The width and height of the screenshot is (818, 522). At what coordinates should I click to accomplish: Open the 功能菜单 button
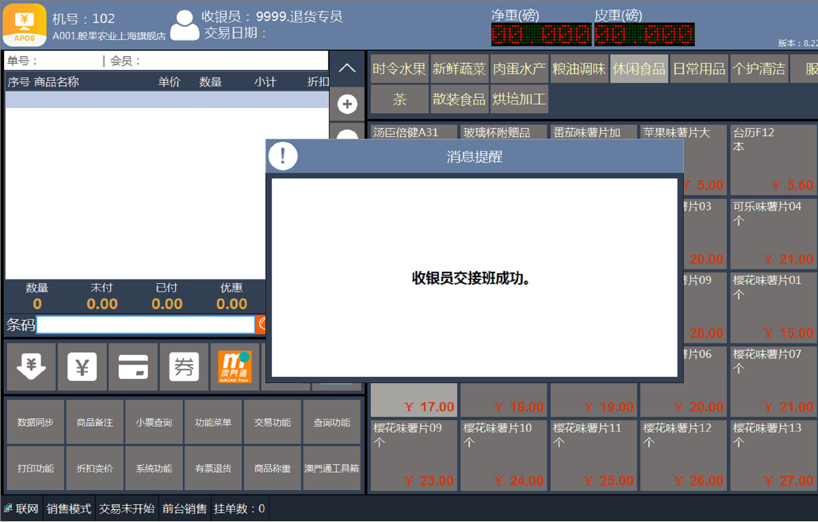(213, 422)
